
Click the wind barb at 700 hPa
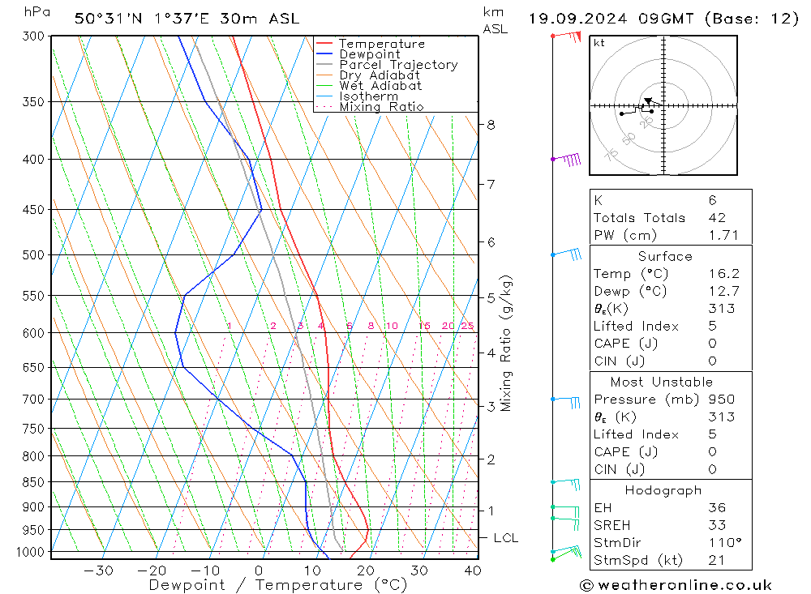[566, 402]
